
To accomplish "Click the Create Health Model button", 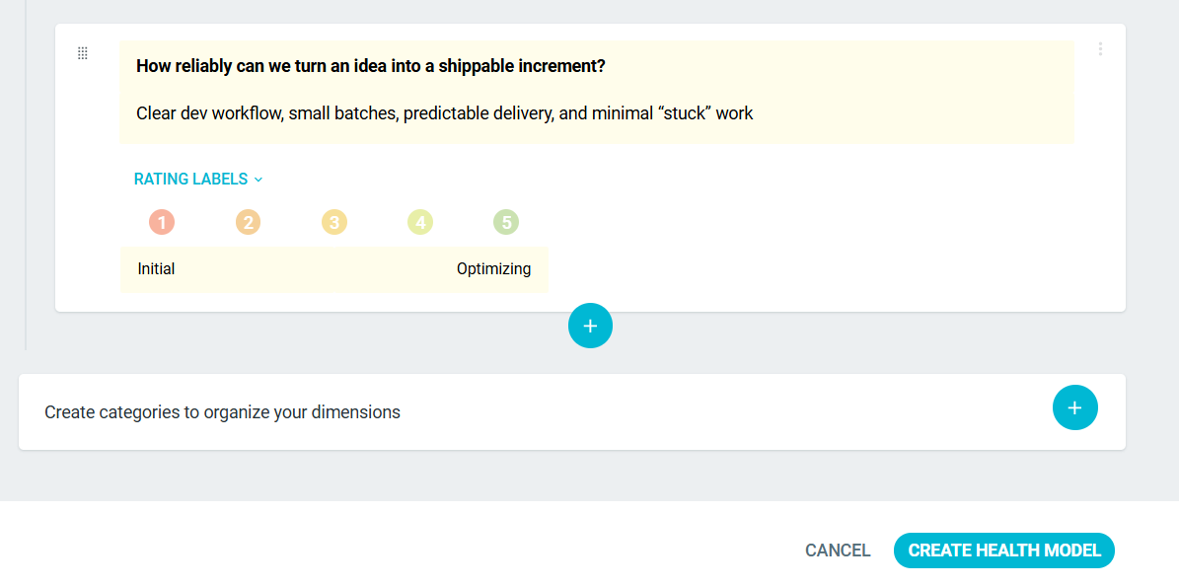I will click(1003, 550).
